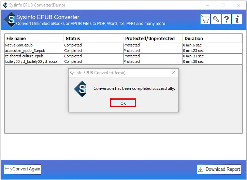Click the File name column header
Image resolution: width=247 pixels, height=180 pixels.
(x=34, y=38)
